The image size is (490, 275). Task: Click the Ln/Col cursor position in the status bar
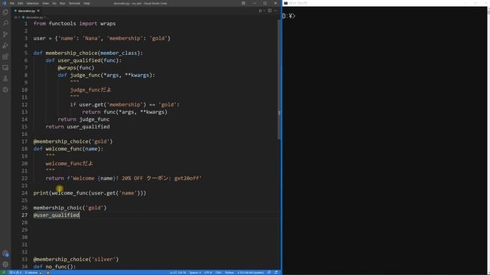click(x=178, y=273)
